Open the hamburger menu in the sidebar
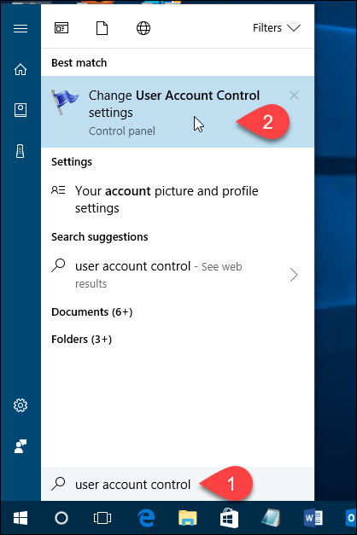 pos(20,28)
